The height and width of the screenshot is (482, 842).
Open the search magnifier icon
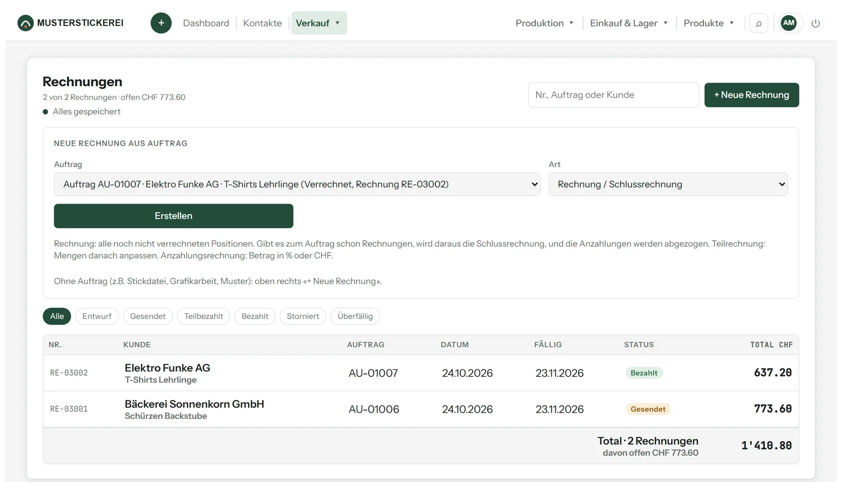click(758, 23)
